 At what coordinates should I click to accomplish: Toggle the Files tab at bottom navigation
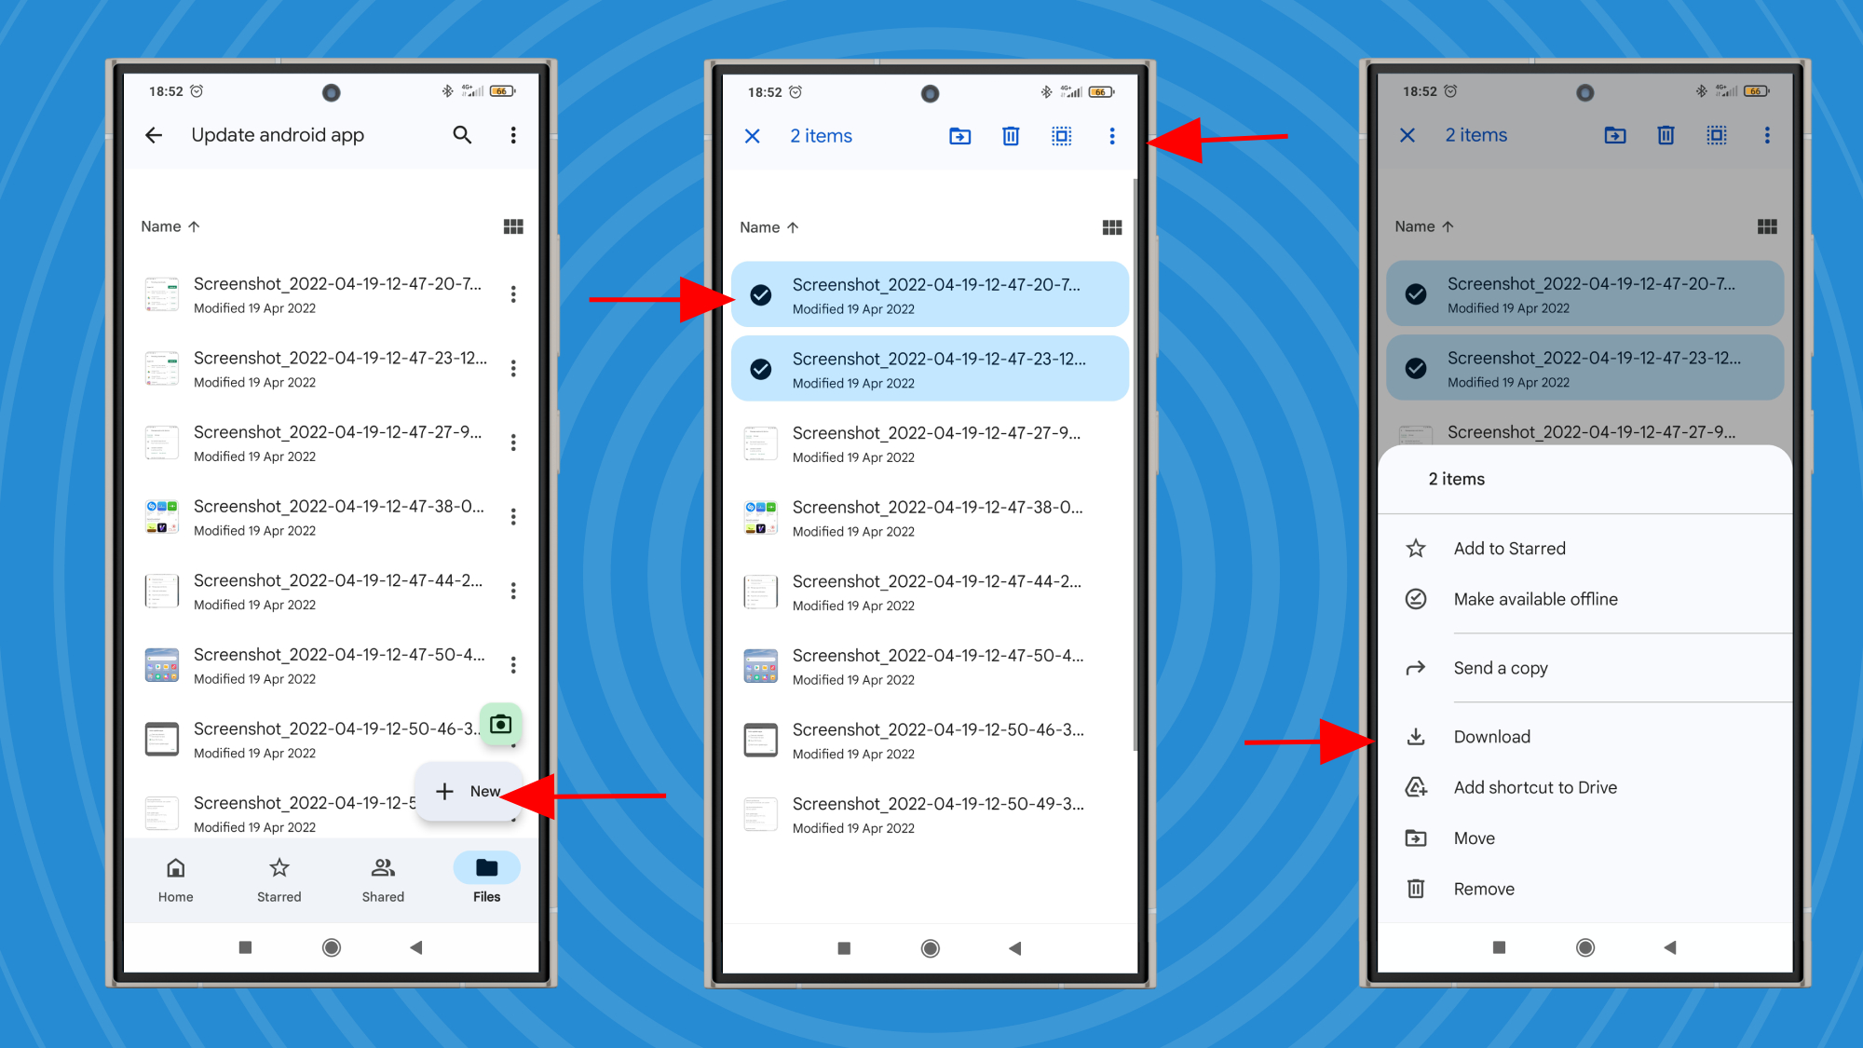(486, 878)
